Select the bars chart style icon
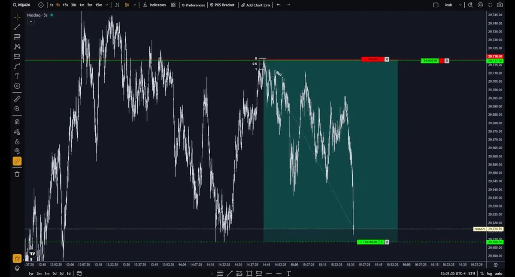 pos(117,5)
